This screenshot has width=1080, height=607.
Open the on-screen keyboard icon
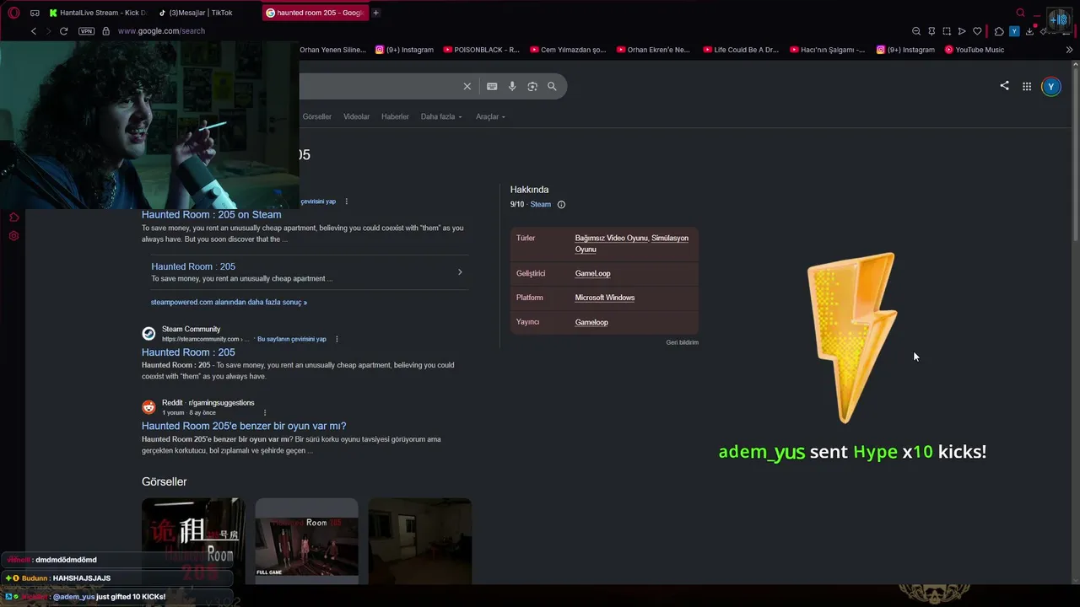(x=492, y=86)
